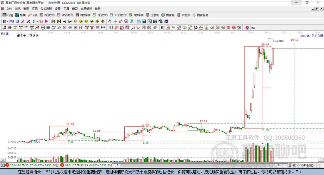Open the P数字表 number table
Screen dimensions: 324x175
tap(83, 15)
